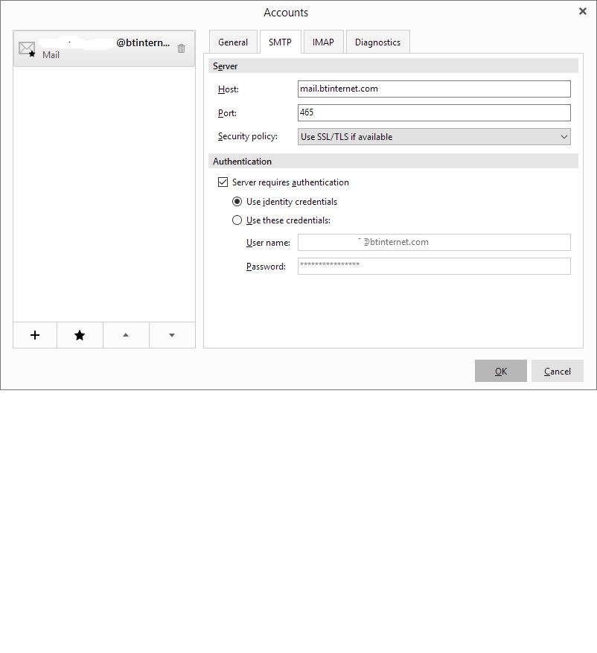Click the User name field
This screenshot has width=597, height=653.
434,243
